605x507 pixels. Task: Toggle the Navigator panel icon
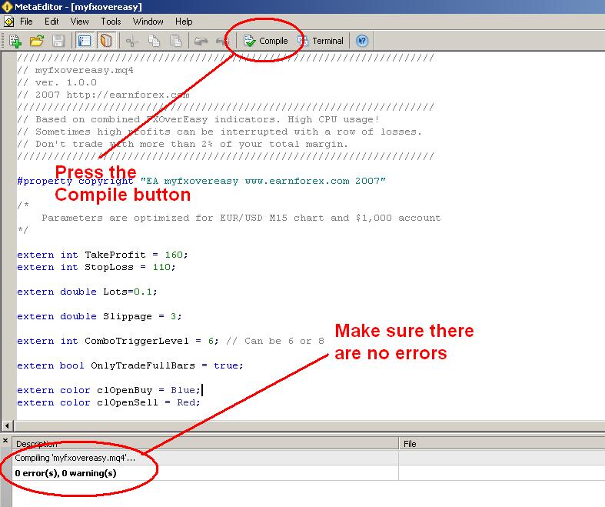tap(85, 41)
